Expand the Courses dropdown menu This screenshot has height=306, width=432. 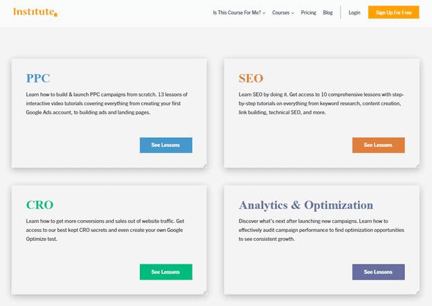(283, 12)
